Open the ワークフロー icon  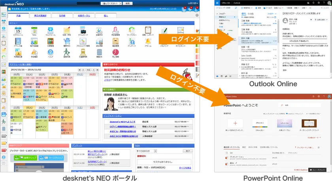(x=132, y=31)
